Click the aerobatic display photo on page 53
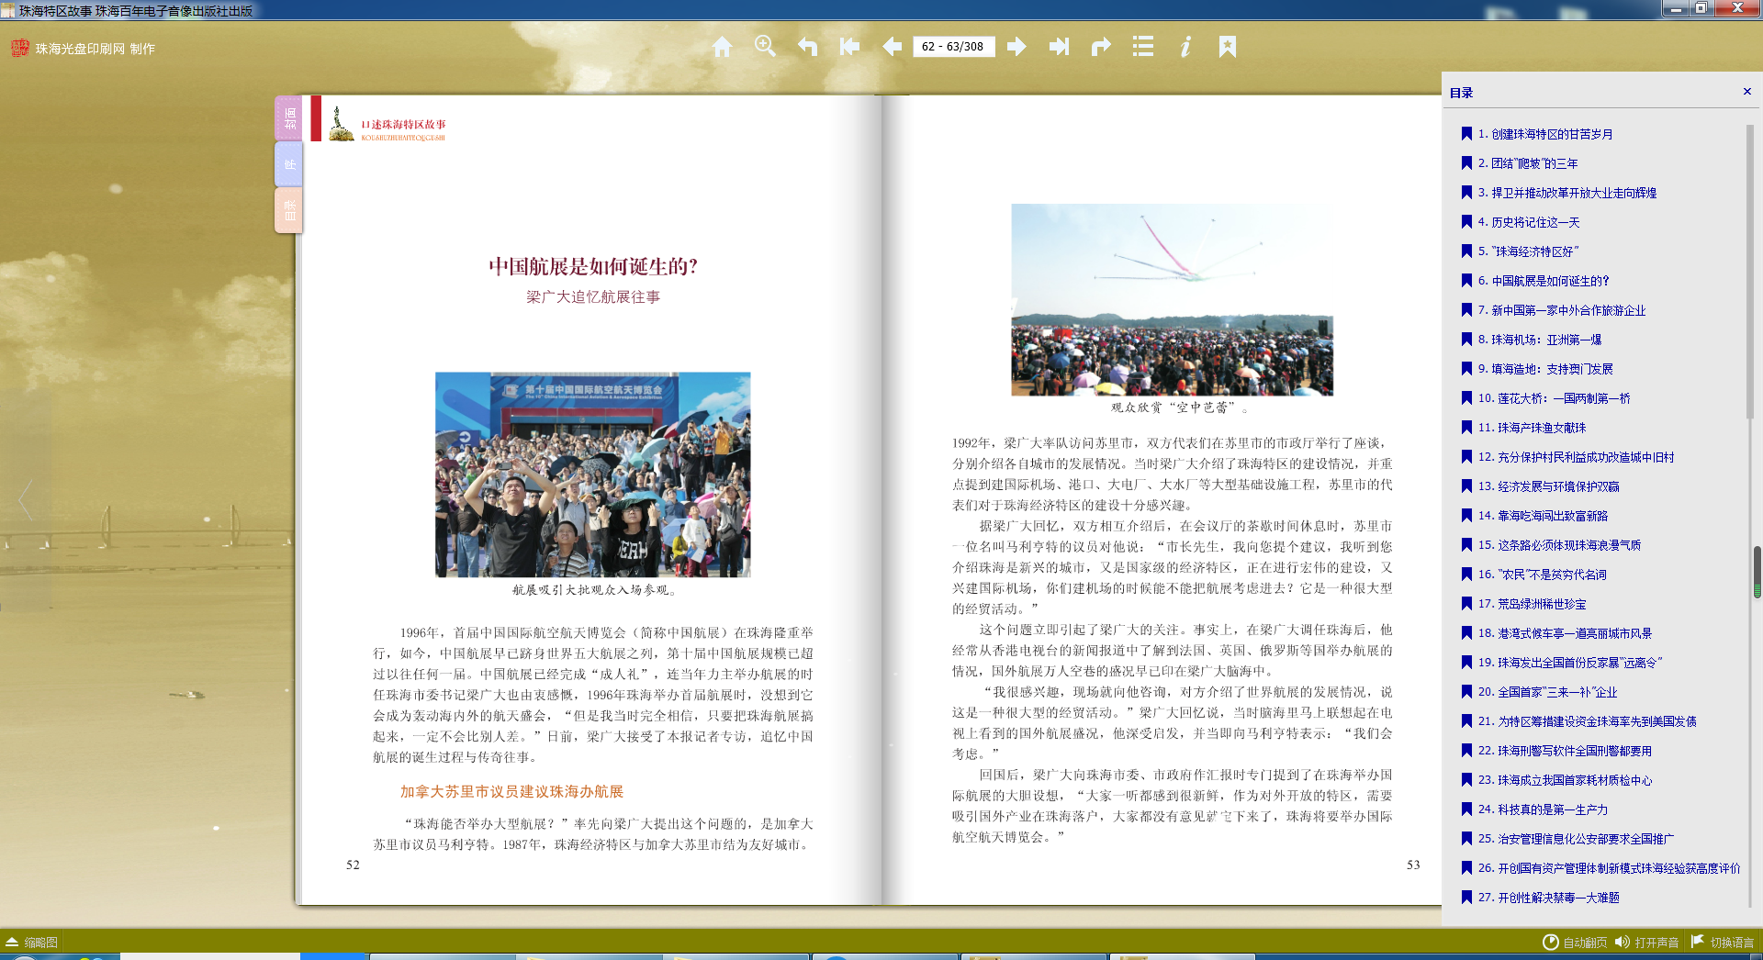 tap(1172, 299)
